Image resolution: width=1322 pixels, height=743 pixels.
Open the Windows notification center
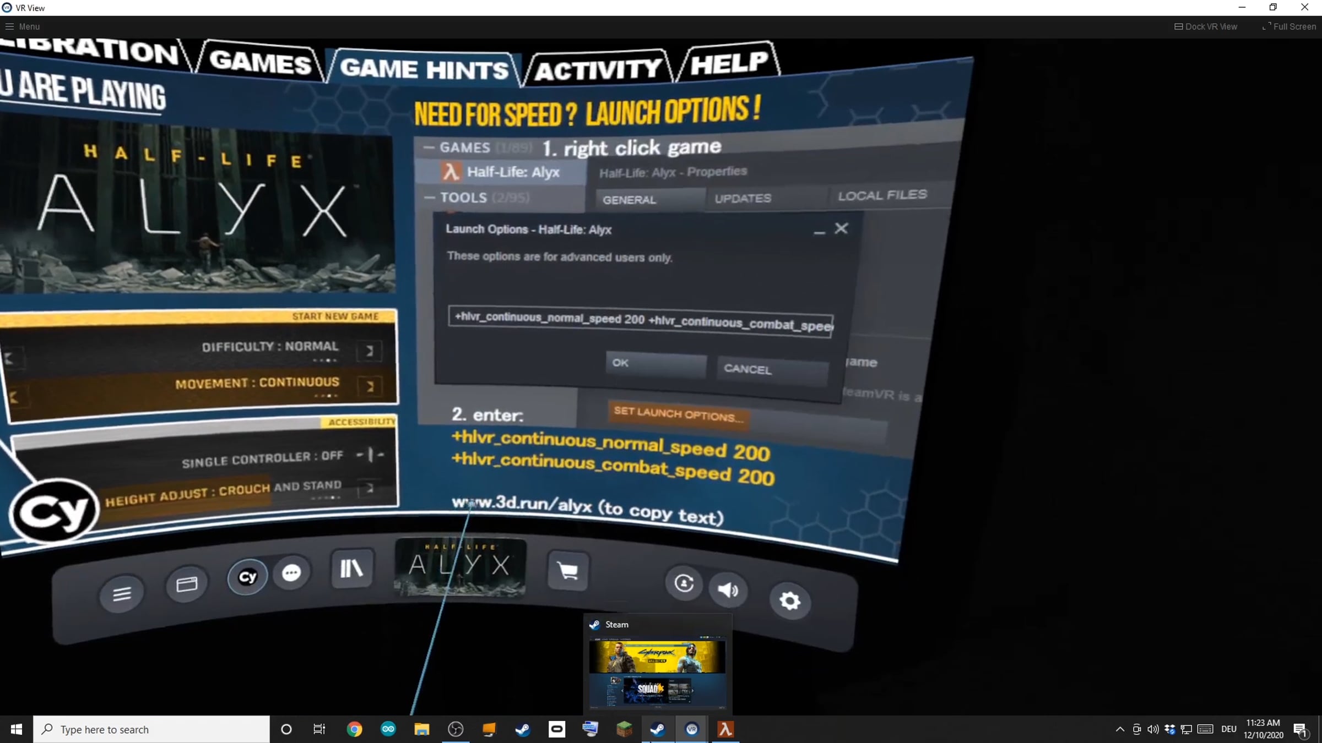(1301, 730)
